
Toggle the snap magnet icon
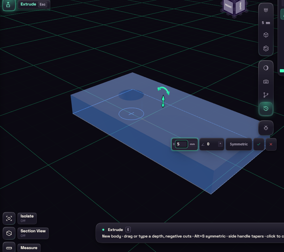266,10
